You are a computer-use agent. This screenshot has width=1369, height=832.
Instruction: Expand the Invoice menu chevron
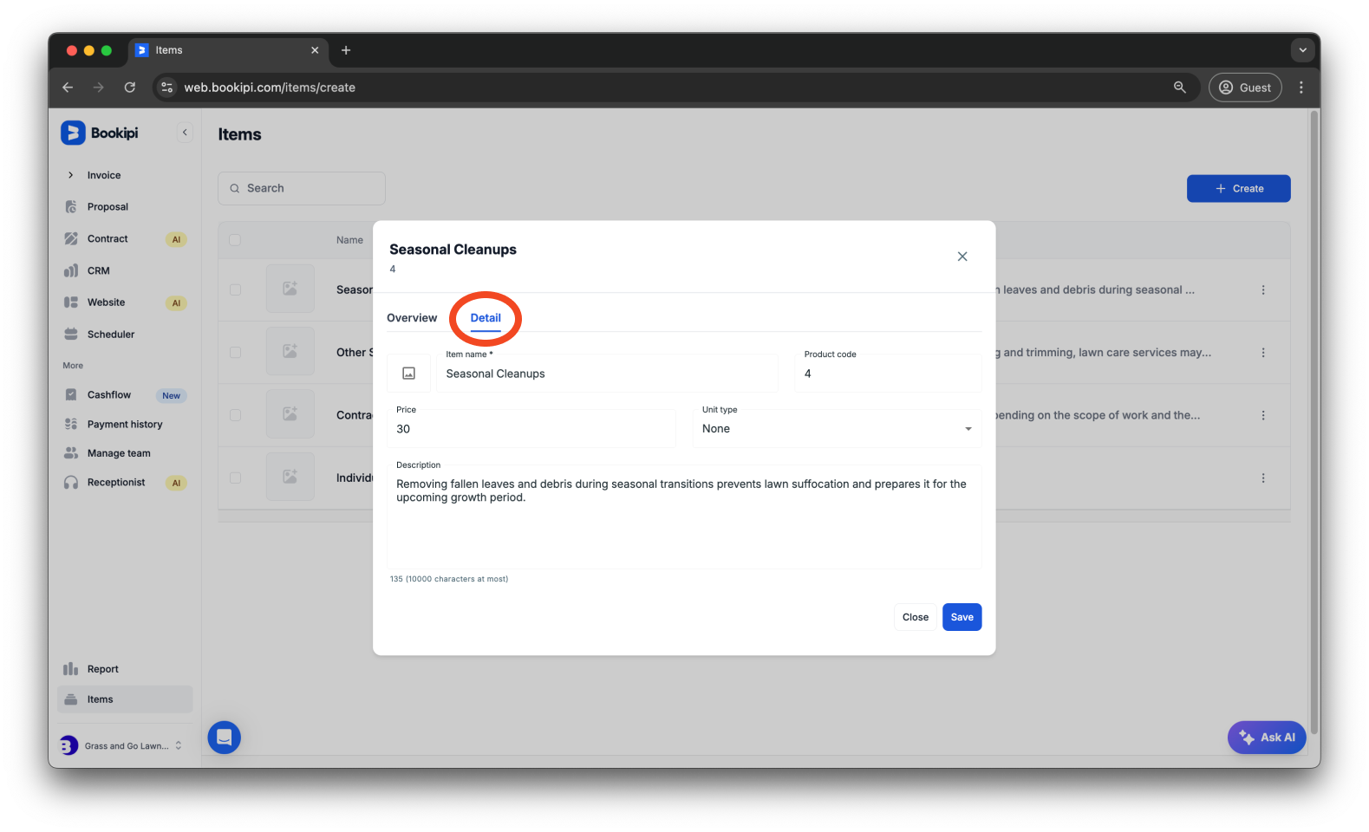point(71,175)
